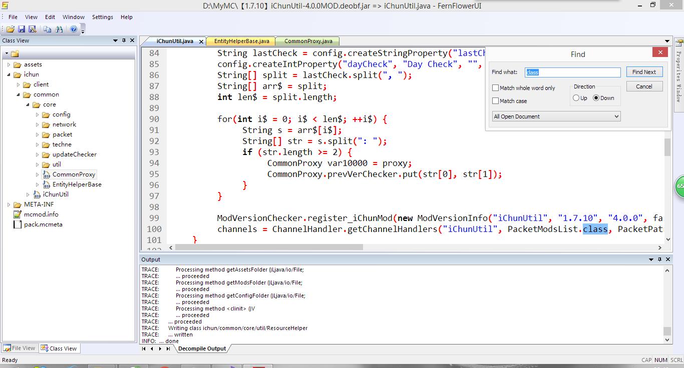This screenshot has width=684, height=368.
Task: Collapse the common folder node
Action: pos(18,94)
